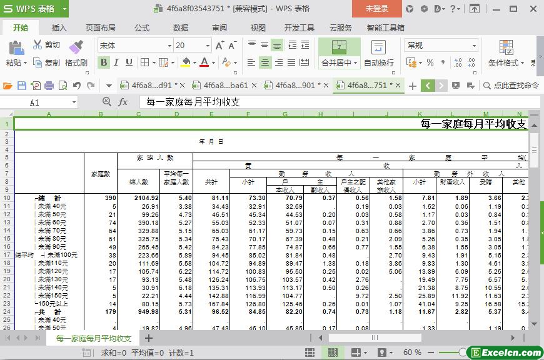Screen dimensions: 544x360
Task: Toggle Italic formatting
Action: point(117,62)
